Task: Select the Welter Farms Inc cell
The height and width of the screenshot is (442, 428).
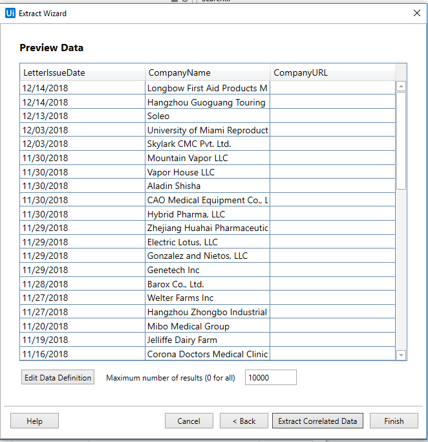Action: [x=208, y=298]
